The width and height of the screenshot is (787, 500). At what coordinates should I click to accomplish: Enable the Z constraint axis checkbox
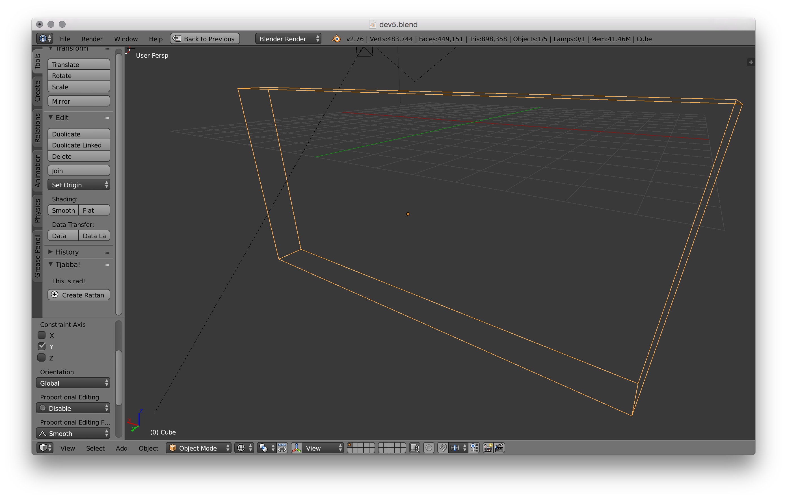pos(42,357)
